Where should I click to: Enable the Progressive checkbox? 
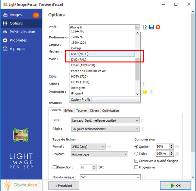(x=136, y=167)
